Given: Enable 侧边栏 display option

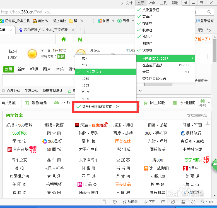Looking at the screenshot, I should click(x=165, y=44).
